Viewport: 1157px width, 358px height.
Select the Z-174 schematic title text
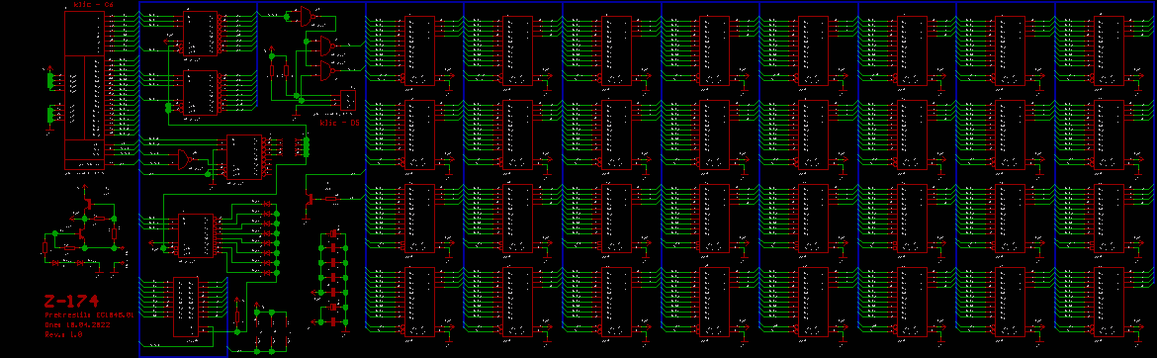71,302
